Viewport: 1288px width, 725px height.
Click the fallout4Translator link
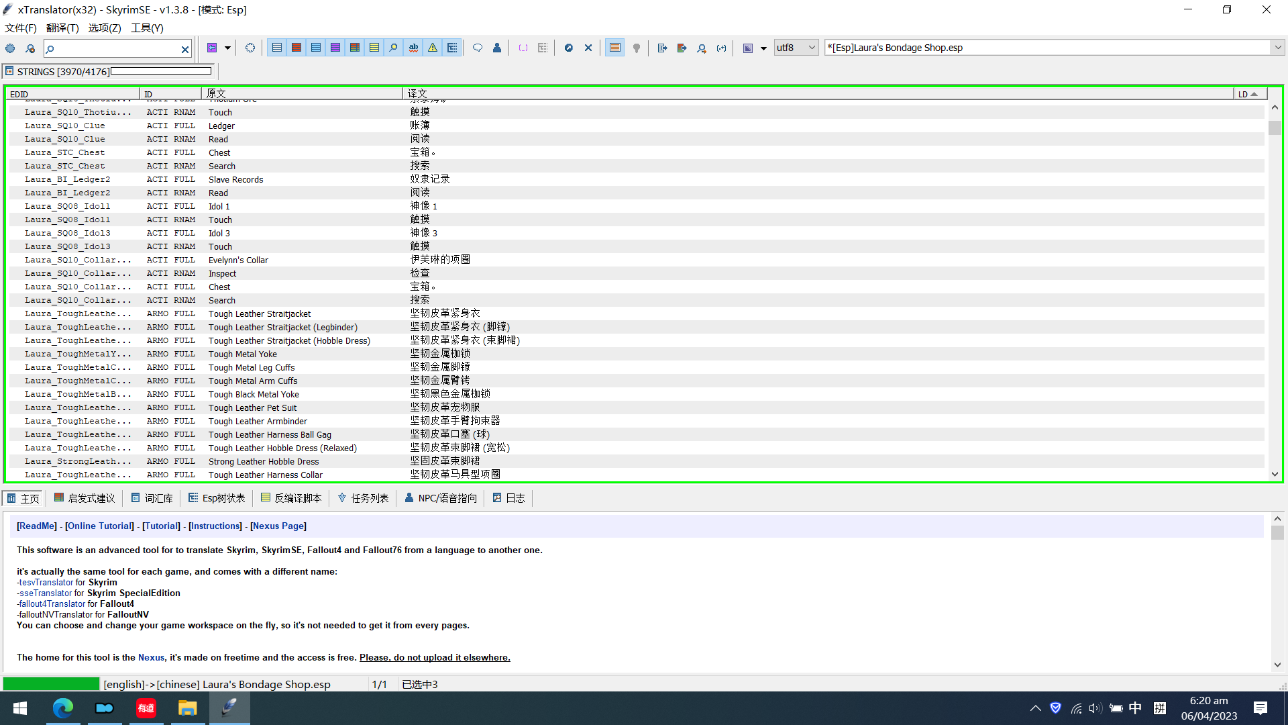52,604
